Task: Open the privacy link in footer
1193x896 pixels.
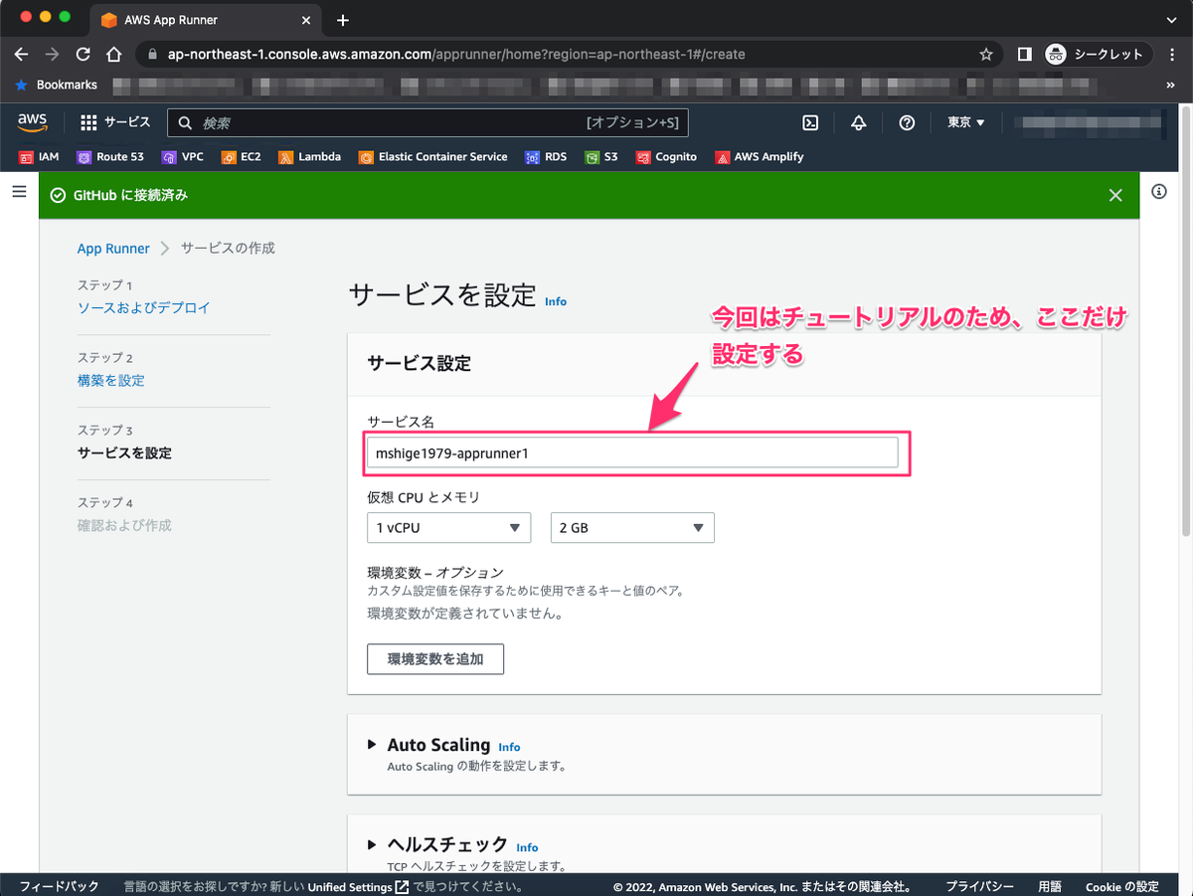Action: (x=979, y=886)
